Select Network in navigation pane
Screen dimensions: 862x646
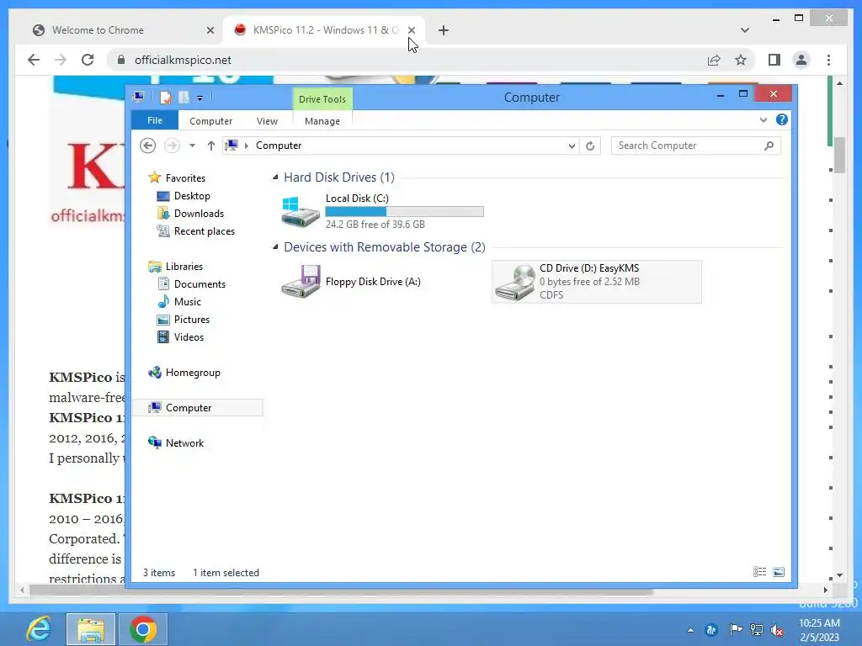pyautogui.click(x=184, y=442)
